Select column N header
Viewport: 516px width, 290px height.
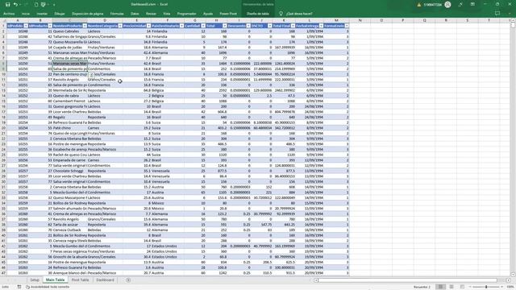[x=360, y=20]
